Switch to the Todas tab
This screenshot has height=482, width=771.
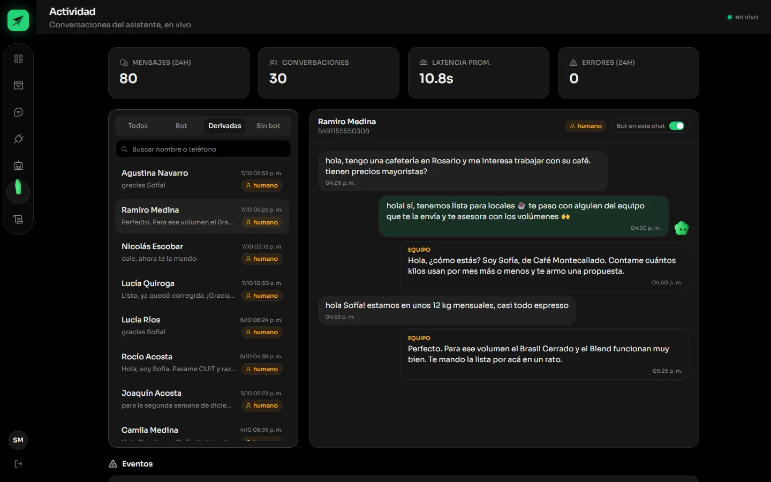tap(138, 126)
